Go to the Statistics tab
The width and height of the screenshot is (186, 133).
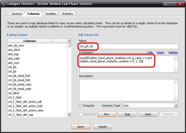[68, 13]
